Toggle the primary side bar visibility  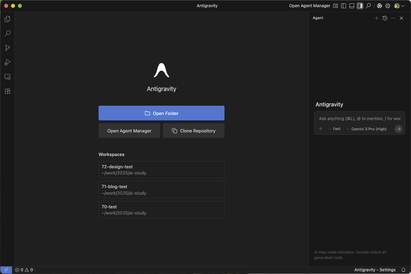click(x=344, y=6)
